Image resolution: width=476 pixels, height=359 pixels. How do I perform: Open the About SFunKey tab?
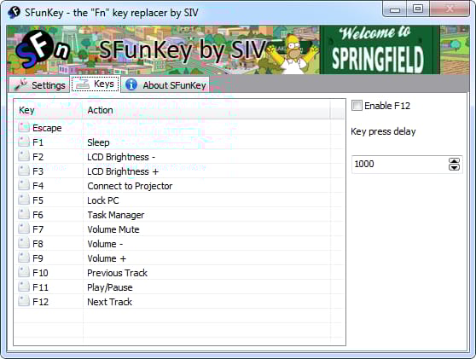165,85
